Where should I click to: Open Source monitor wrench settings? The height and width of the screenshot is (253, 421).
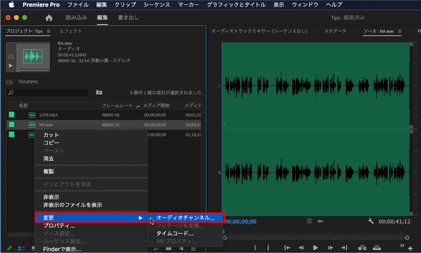point(371,221)
